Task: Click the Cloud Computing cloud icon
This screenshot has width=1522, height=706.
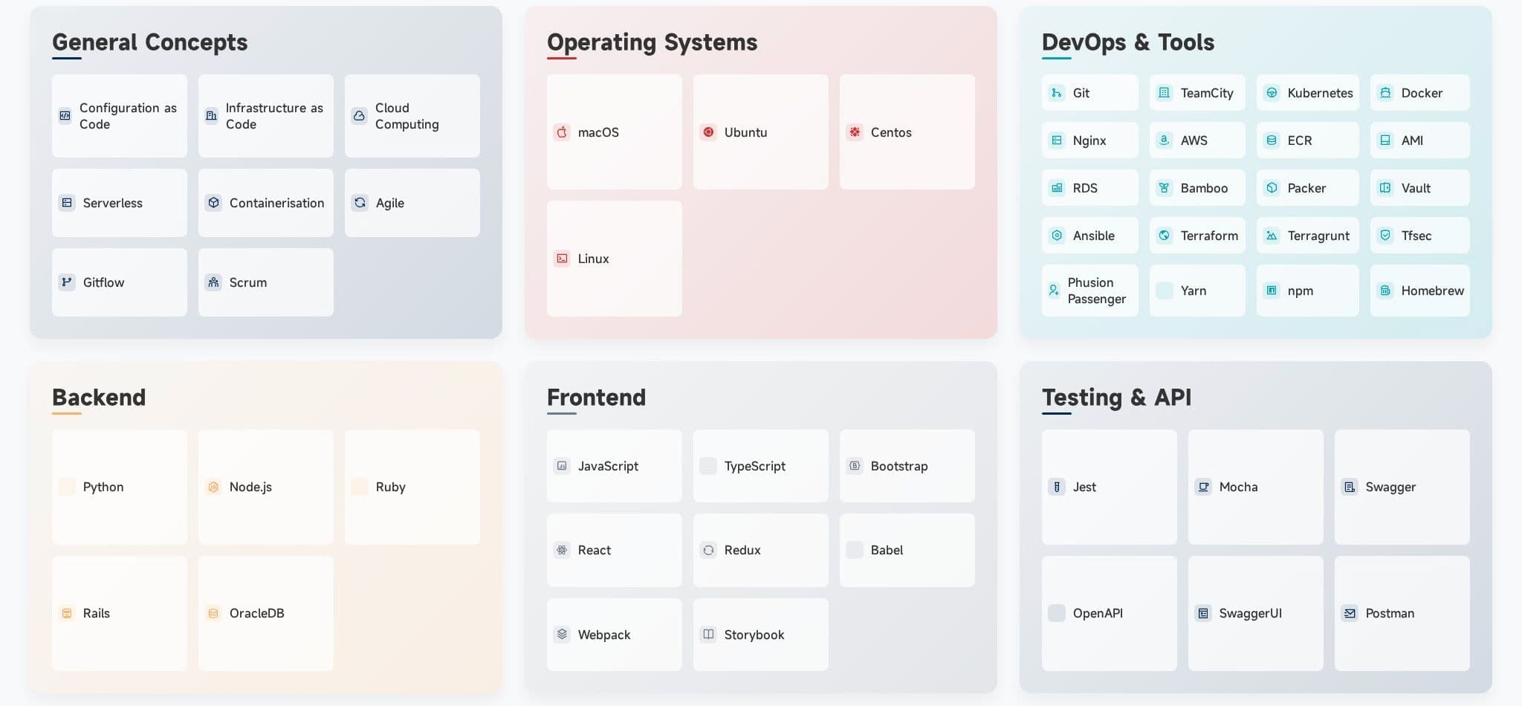Action: [360, 116]
